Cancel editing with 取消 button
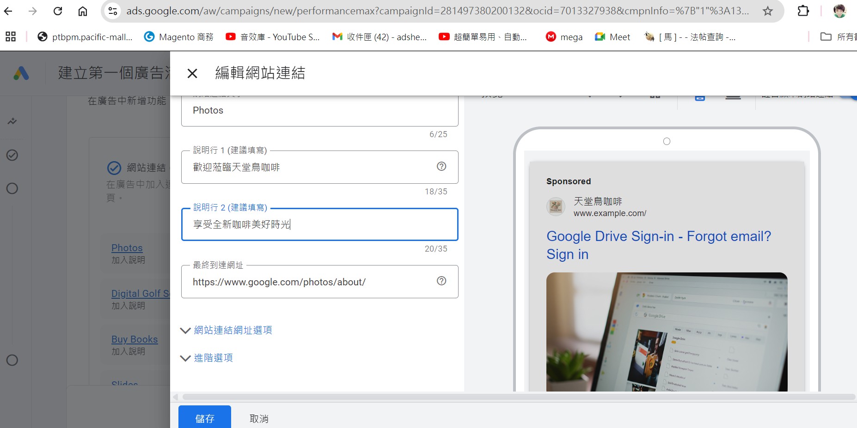Image resolution: width=857 pixels, height=428 pixels. click(x=259, y=418)
